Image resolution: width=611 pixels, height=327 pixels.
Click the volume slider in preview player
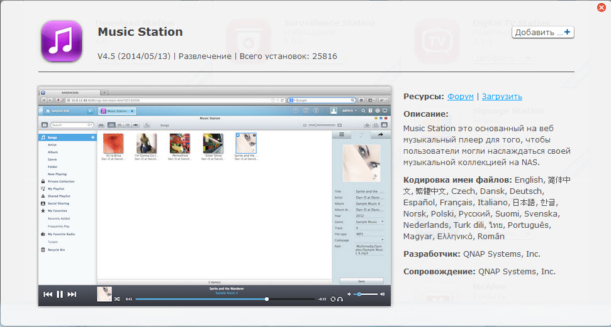[366, 294]
